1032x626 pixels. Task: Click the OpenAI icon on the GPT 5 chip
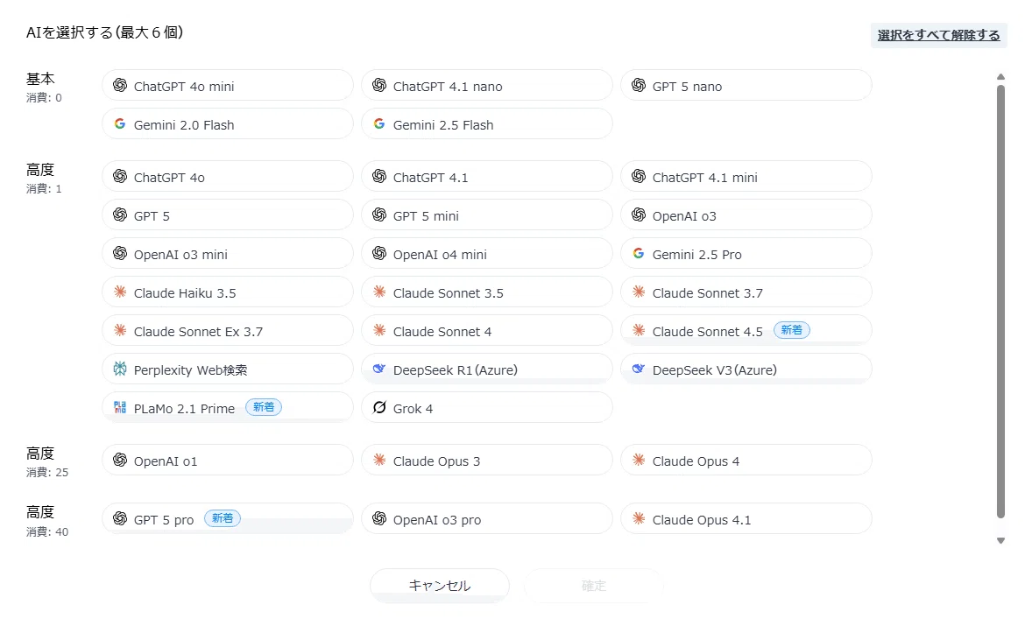click(x=120, y=215)
